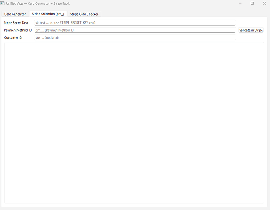This screenshot has width=270, height=210.
Task: Click the "PaymentMethod ID:" label
Action: 18,30
